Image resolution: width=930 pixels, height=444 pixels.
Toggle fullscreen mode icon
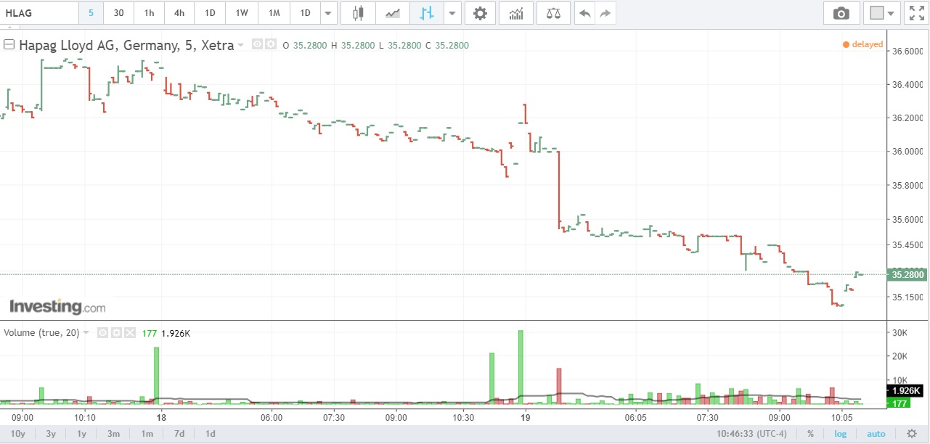click(916, 13)
